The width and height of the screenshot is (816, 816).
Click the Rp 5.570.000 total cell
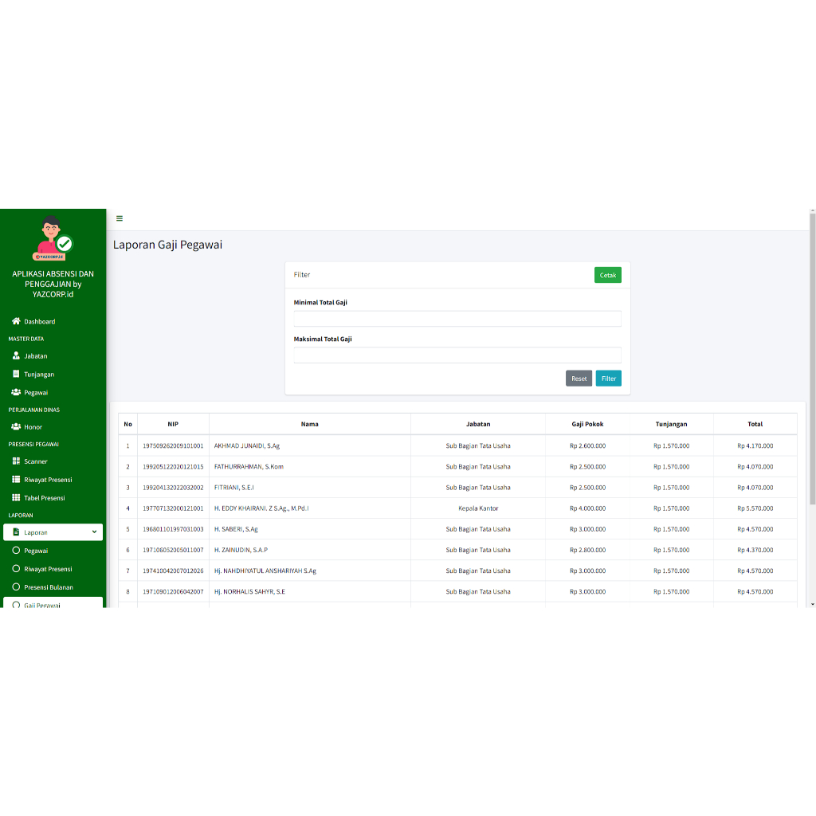pos(755,508)
